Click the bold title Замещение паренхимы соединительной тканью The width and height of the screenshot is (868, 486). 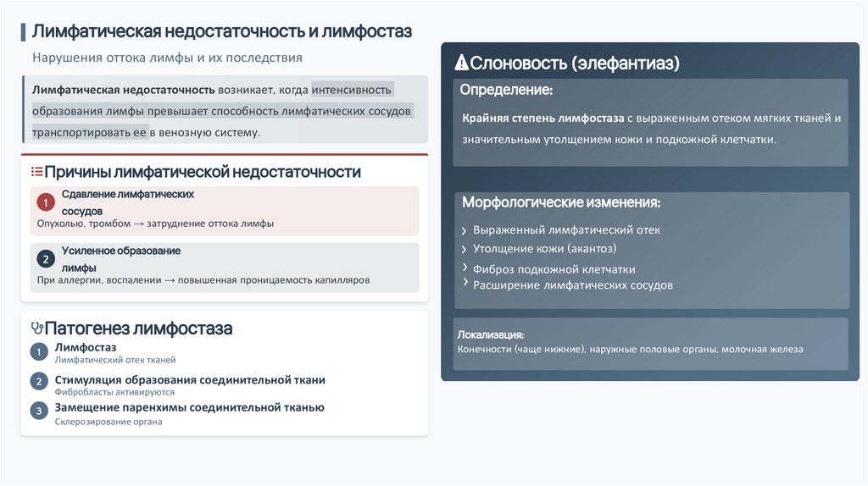click(189, 407)
